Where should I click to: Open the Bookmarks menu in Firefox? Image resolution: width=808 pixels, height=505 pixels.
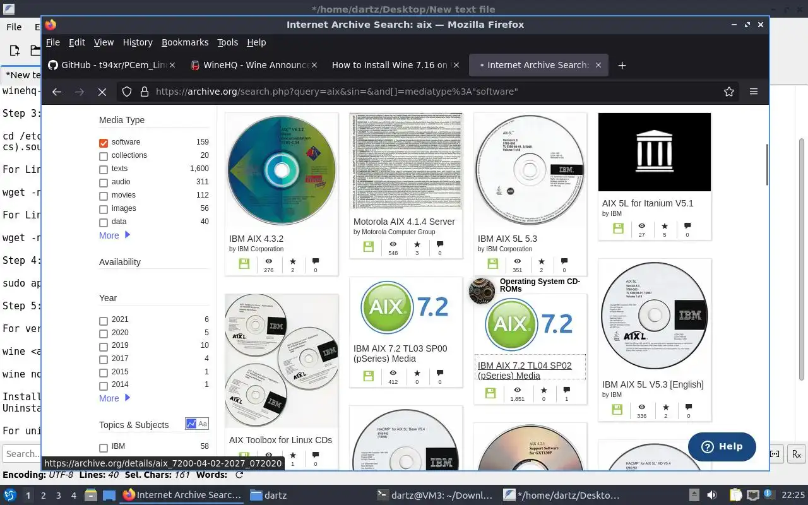pos(185,42)
